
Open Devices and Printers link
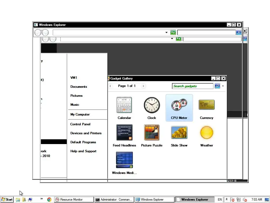[x=86, y=133]
